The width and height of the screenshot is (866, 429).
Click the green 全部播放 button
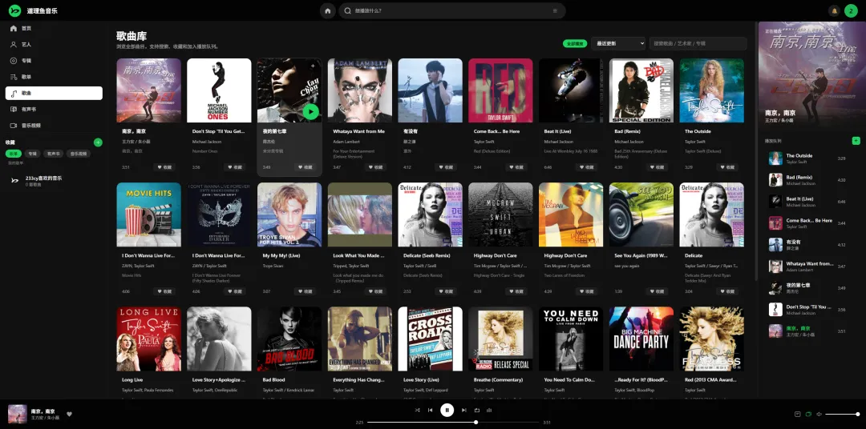[575, 43]
